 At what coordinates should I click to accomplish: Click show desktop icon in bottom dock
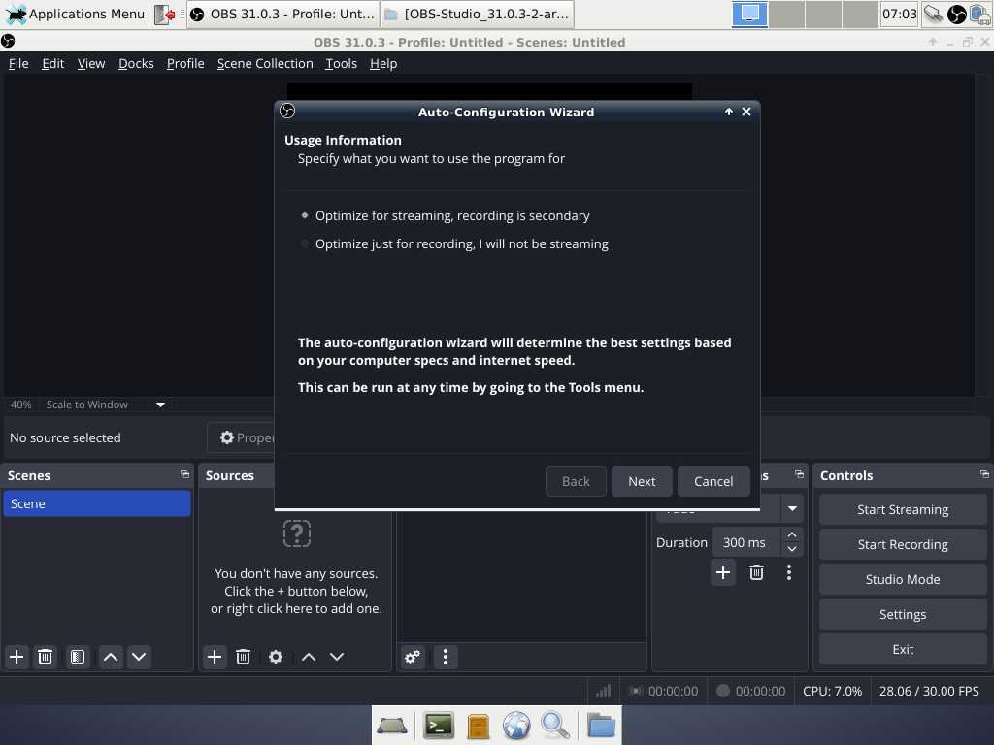click(x=392, y=726)
